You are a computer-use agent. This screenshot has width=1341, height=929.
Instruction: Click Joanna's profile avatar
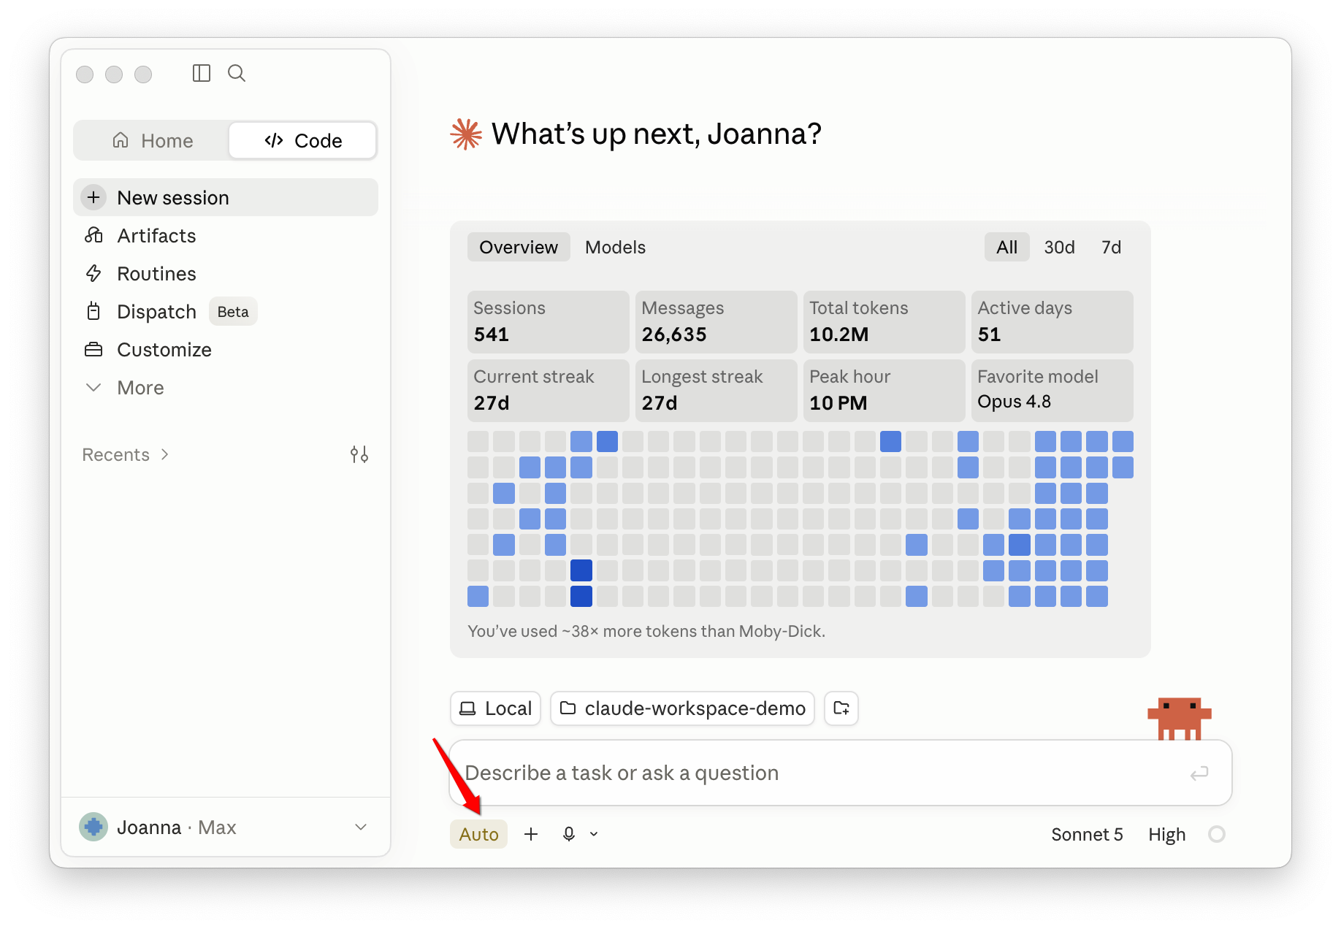(93, 827)
